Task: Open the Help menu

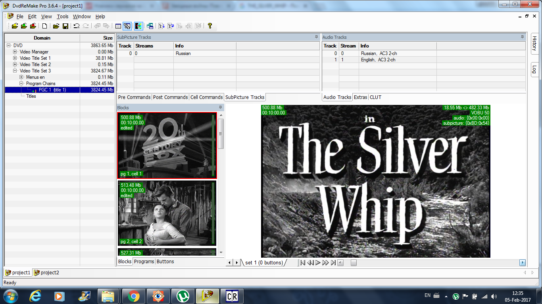Action: pyautogui.click(x=100, y=16)
